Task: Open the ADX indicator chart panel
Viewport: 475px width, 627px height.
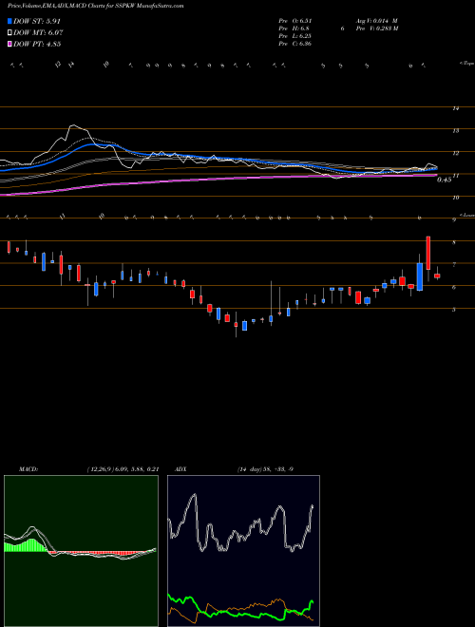Action: pos(243,551)
